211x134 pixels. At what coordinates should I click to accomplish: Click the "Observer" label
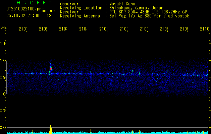[69, 4]
